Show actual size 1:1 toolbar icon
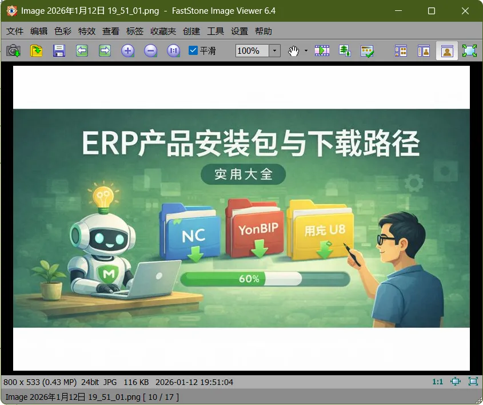The width and height of the screenshot is (483, 405). 173,51
